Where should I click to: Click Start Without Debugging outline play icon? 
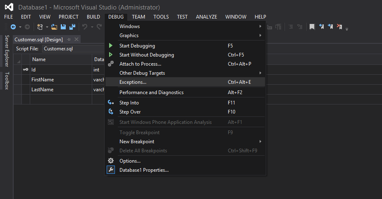pos(111,54)
